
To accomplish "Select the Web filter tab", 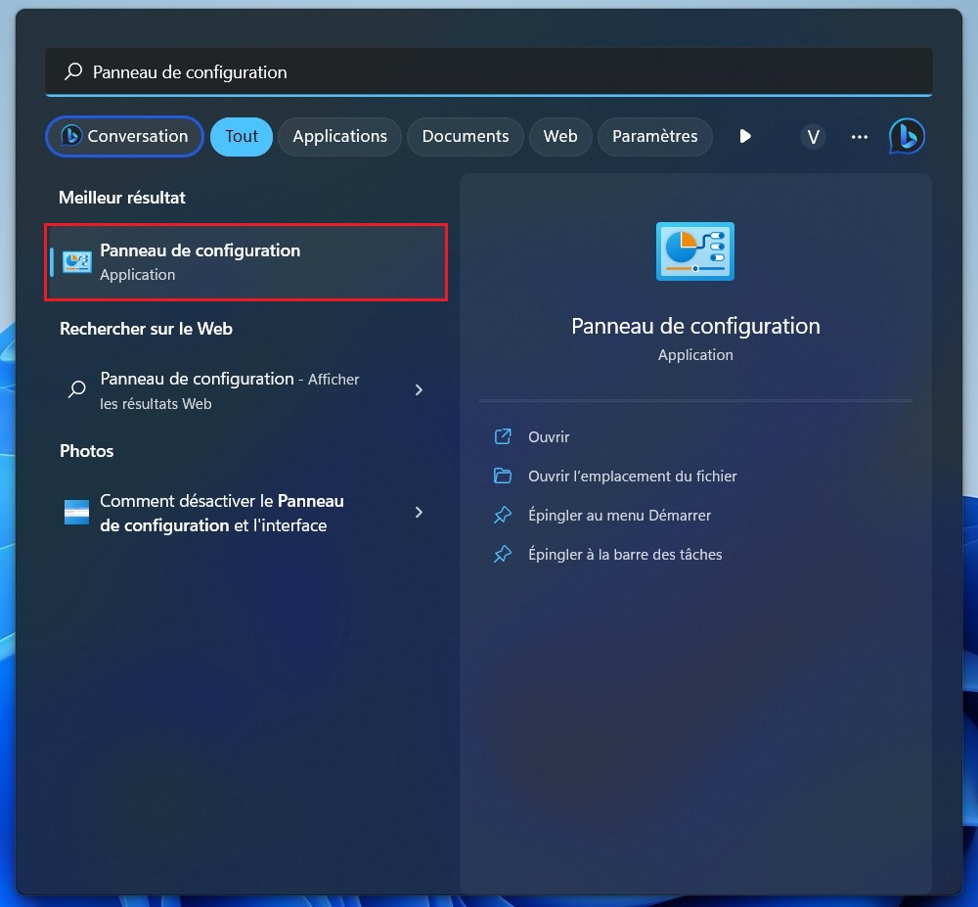I will [560, 137].
